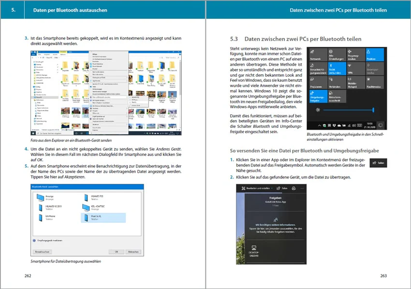Click the dark Teilen share button beside step 1
This screenshot has width=411, height=289.
coord(378,163)
